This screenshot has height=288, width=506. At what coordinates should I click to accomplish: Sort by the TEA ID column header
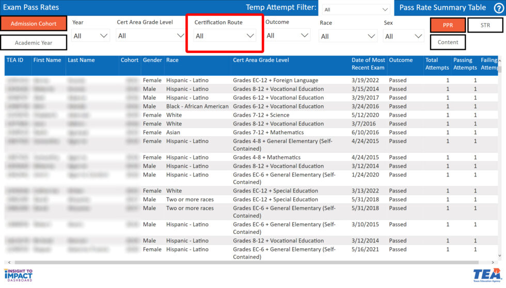point(15,60)
